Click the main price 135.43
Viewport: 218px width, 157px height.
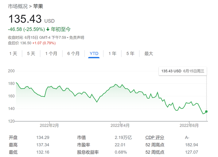coord(25,19)
